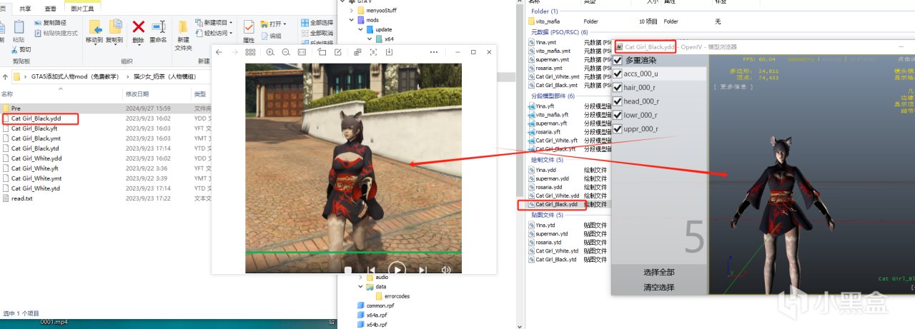Image resolution: width=915 pixels, height=329 pixels.
Task: Sort files by 修改日期 column
Action: point(137,94)
